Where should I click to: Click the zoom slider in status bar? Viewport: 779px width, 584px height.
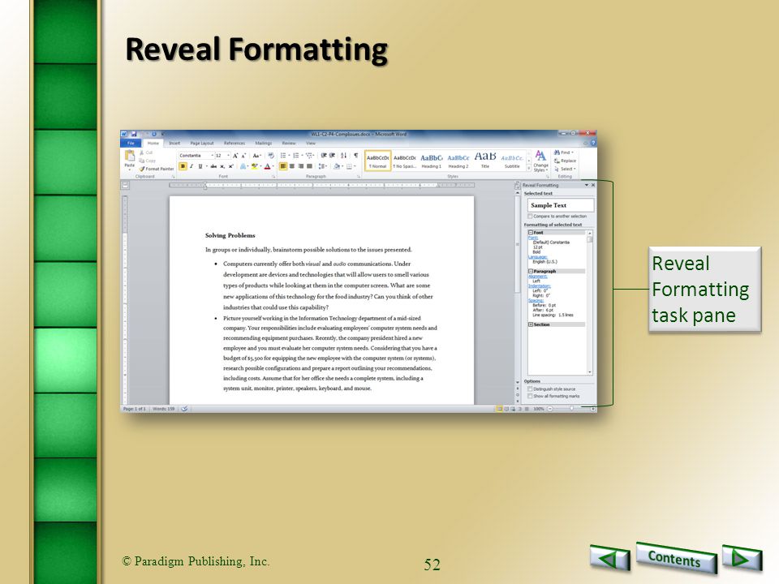coord(571,409)
